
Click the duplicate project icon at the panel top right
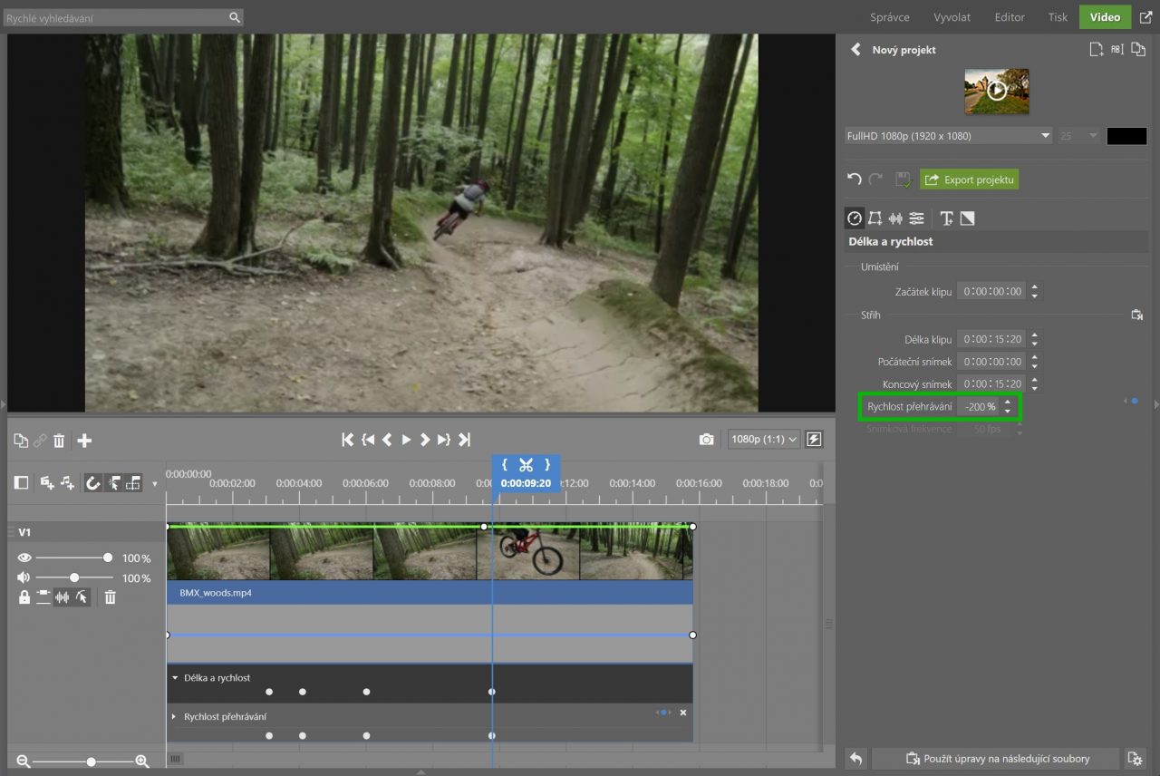pyautogui.click(x=1138, y=50)
